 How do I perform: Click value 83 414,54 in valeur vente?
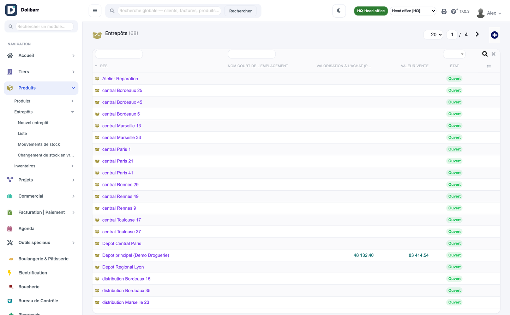[x=419, y=255]
